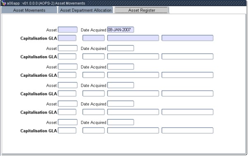Click second Capitalisation GLA box in third record
This screenshot has width=248, height=156.
point(93,75)
